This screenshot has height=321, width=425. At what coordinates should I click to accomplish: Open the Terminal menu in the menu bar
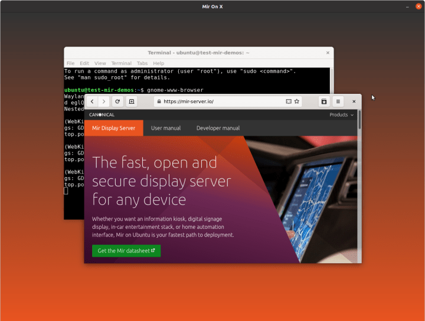click(121, 63)
